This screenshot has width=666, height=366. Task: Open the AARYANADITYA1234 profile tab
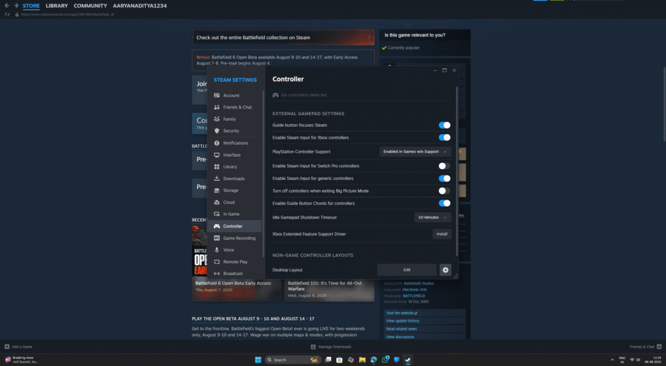coord(140,5)
